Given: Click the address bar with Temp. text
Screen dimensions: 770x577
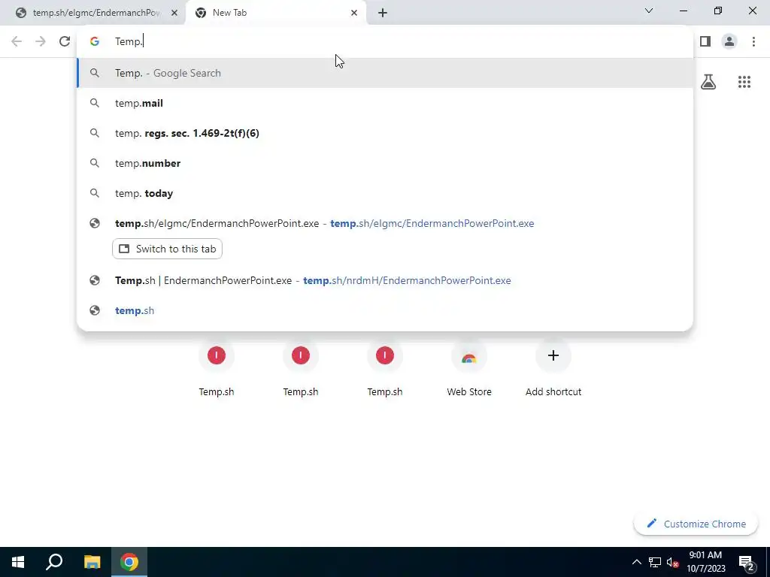Looking at the screenshot, I should [x=385, y=41].
